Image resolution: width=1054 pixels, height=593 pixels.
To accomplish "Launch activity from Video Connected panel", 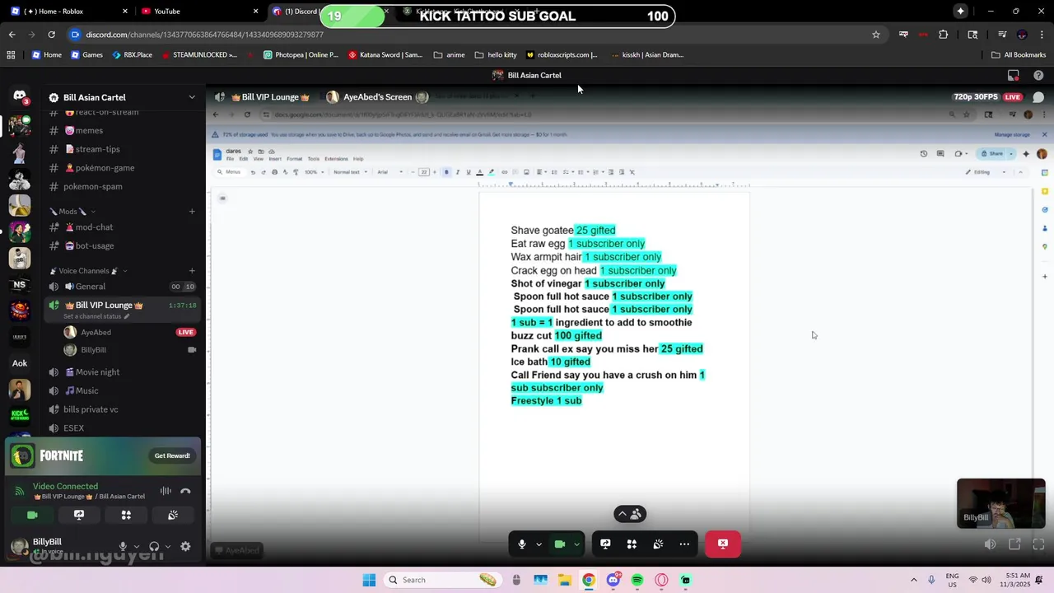I will click(126, 515).
